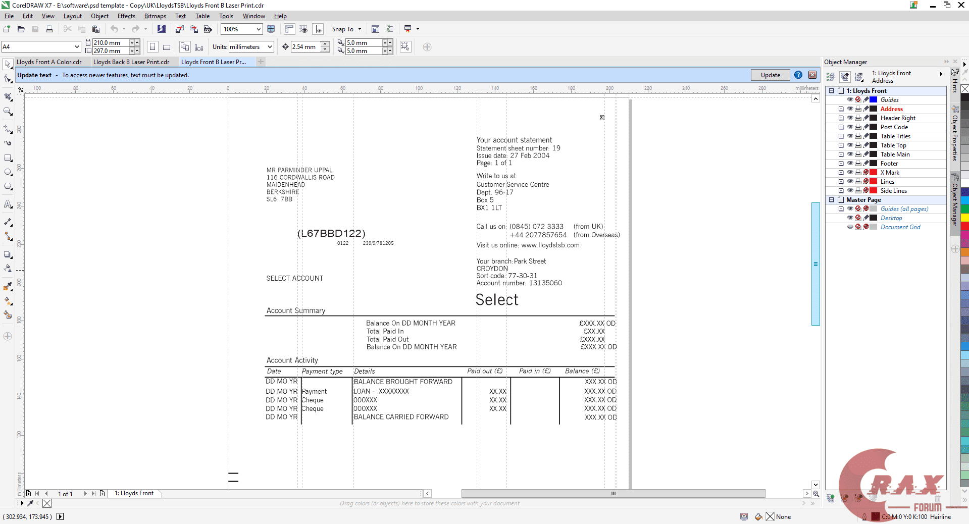Open the Snap To options
The height and width of the screenshot is (524, 969).
346,29
